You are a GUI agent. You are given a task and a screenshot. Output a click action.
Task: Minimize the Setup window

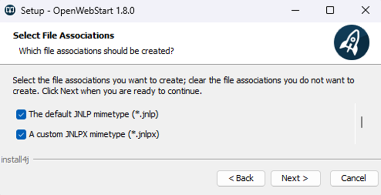point(295,10)
